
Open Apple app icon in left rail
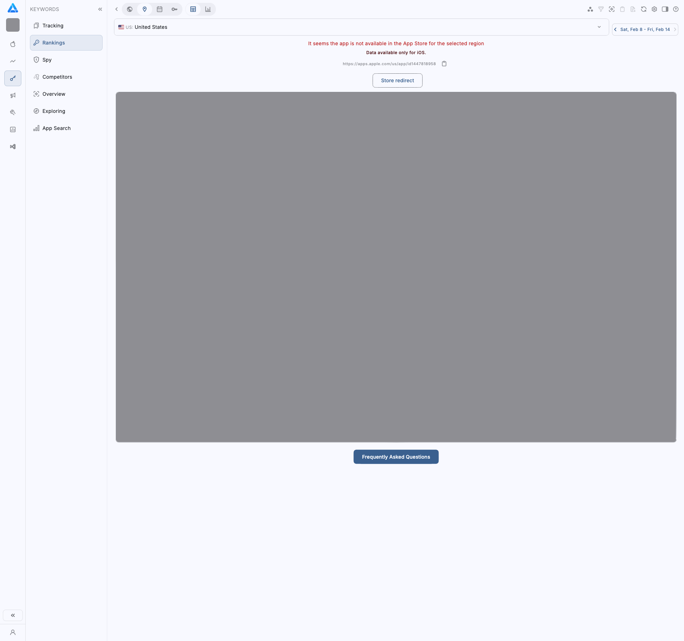click(13, 44)
